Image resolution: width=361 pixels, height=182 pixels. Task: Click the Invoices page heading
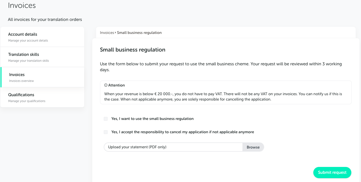(22, 5)
